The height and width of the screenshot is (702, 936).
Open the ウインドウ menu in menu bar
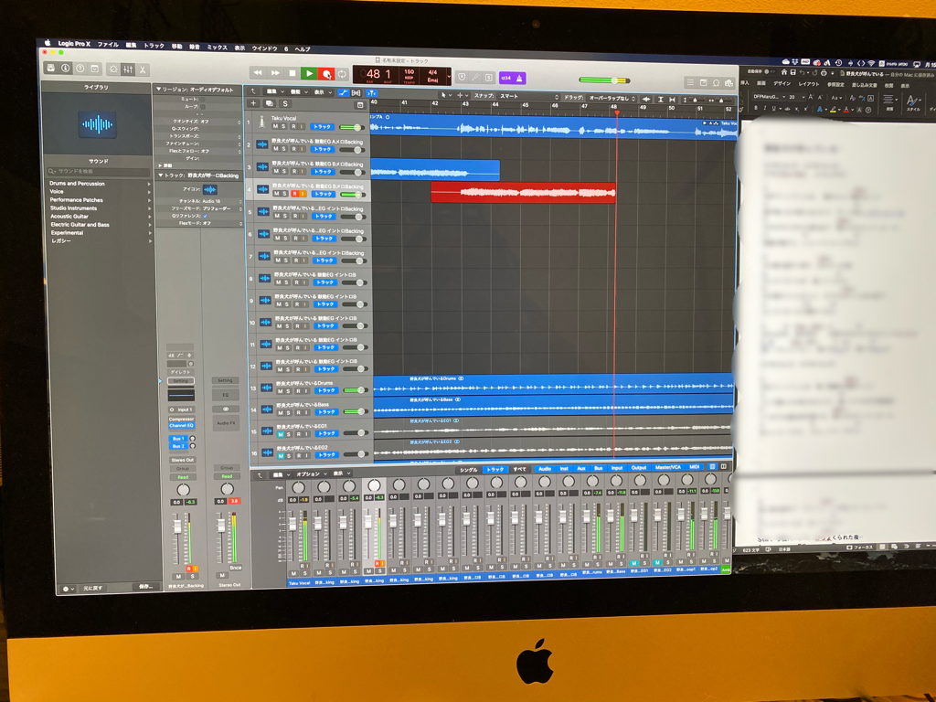pos(264,48)
